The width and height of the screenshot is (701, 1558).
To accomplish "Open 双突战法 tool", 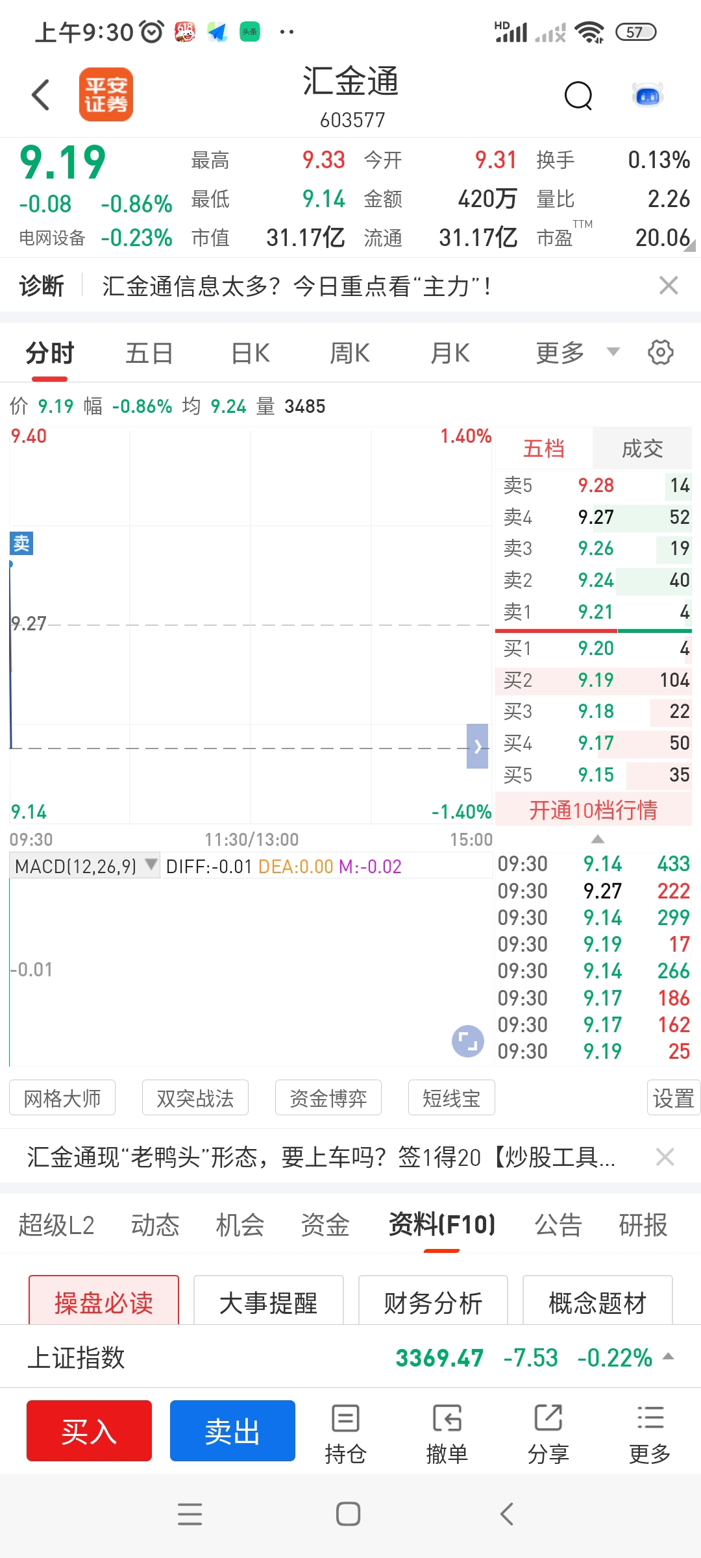I will [195, 1098].
